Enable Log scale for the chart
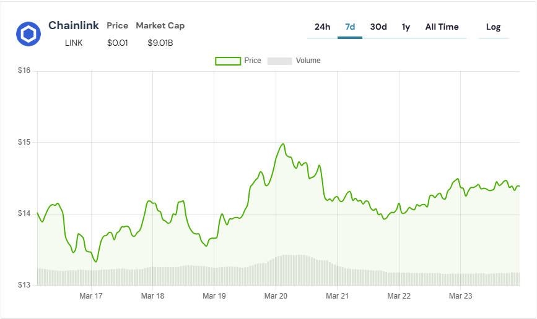This screenshot has width=537, height=319. [x=493, y=27]
